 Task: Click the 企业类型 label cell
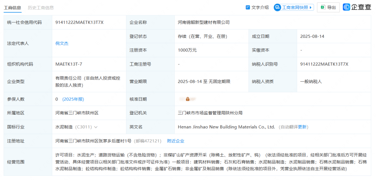28,82
